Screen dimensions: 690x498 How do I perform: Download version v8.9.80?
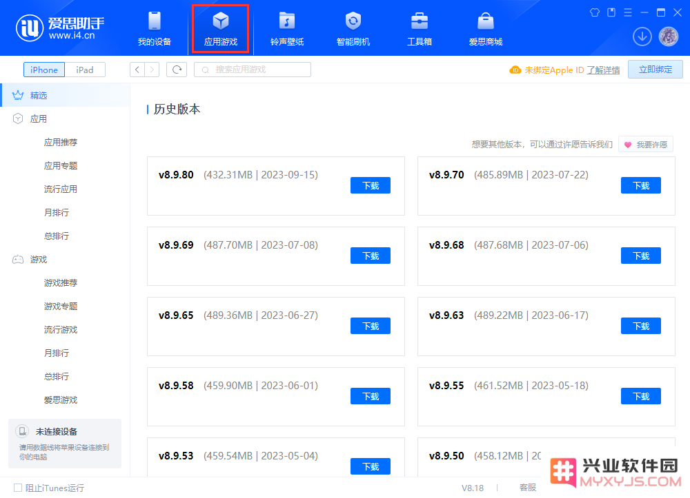370,185
